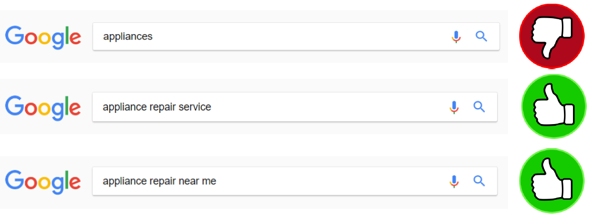The height and width of the screenshot is (220, 589).
Task: Click the word 'repair' in the middle search box
Action: (x=160, y=107)
